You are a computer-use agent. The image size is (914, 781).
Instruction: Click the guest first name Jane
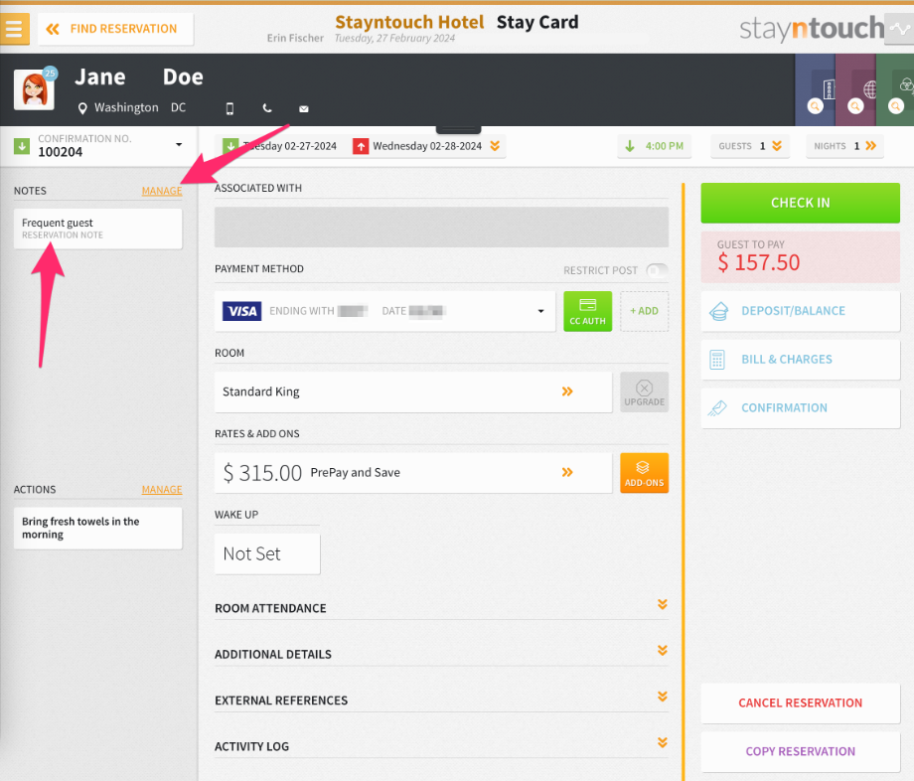click(100, 77)
